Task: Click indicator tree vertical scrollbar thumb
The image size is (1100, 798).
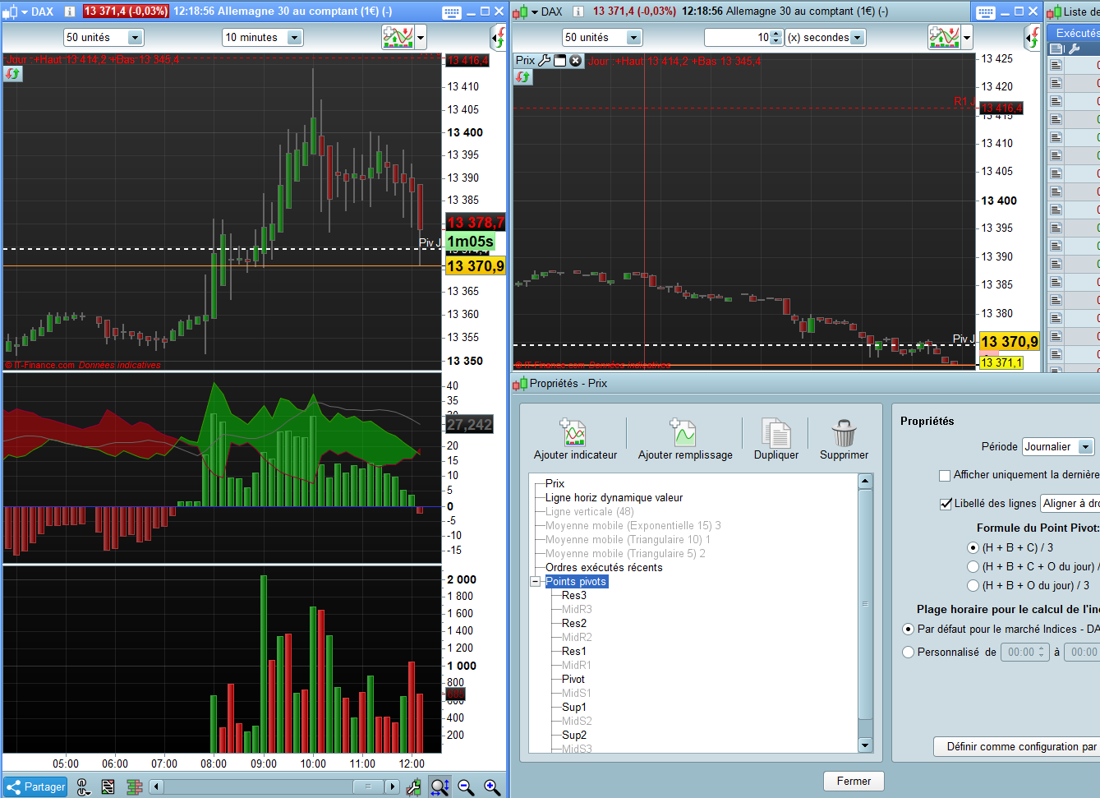Action: click(864, 605)
